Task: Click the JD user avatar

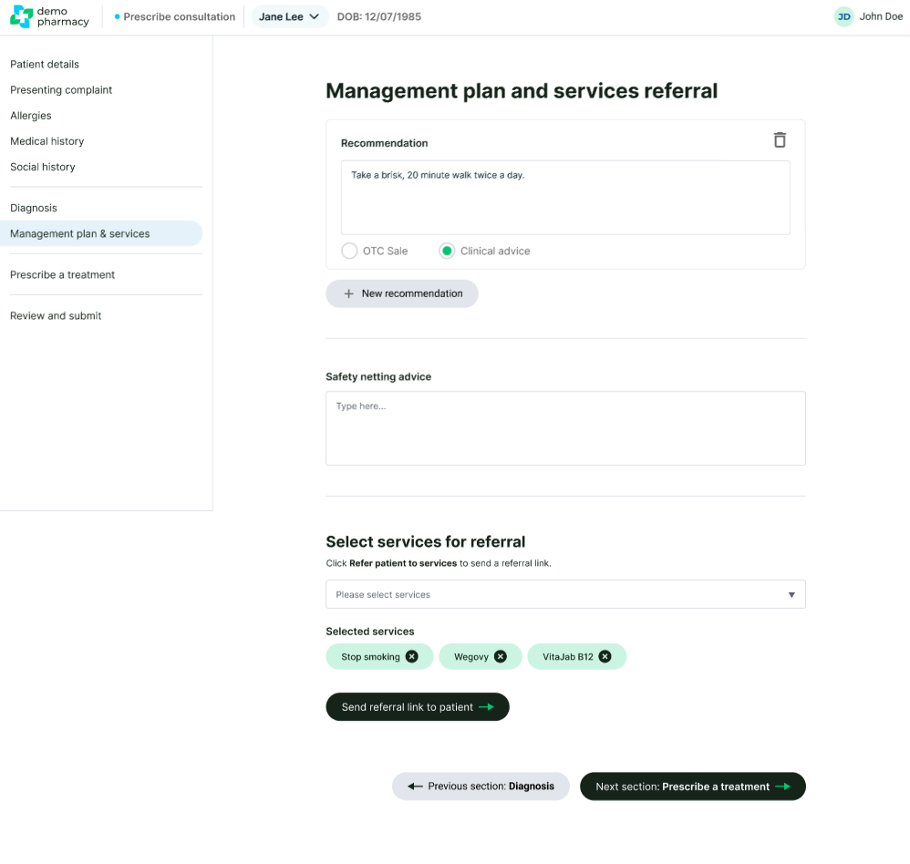Action: pyautogui.click(x=844, y=16)
